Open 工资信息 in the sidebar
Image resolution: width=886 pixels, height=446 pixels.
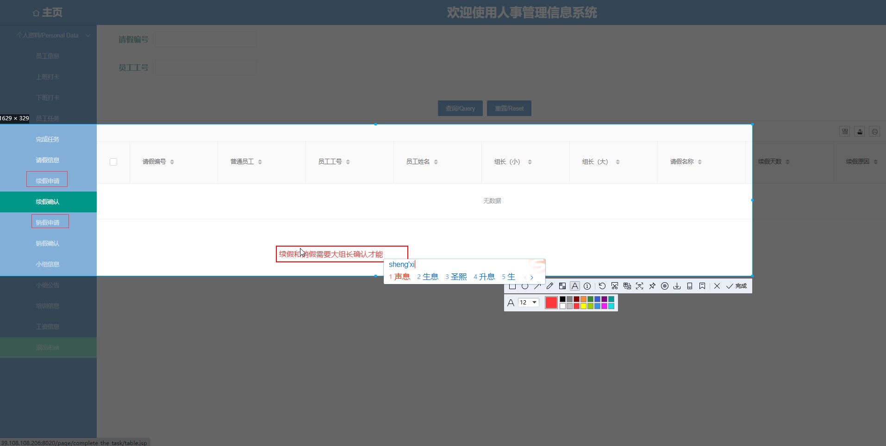click(x=48, y=327)
